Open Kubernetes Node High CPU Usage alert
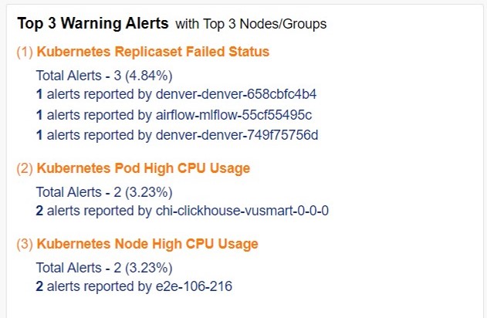Screen dimensions: 487x318 click(147, 244)
